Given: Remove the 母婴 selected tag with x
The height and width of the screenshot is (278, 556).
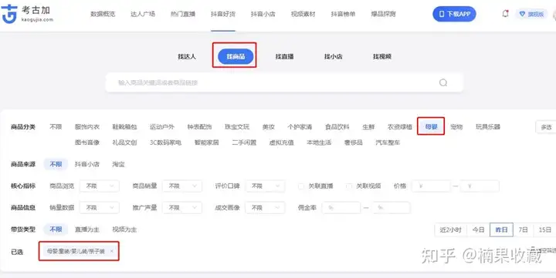Looking at the screenshot, I should pos(112,251).
